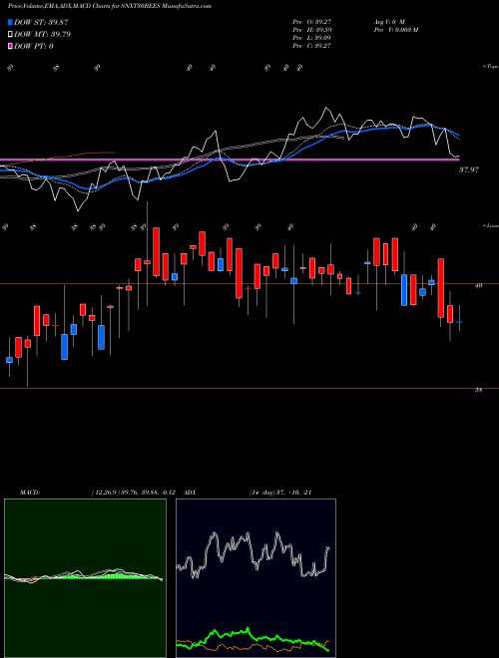This screenshot has width=499, height=658.
Task: Click the 37.97 price label
Action: pos(468,169)
